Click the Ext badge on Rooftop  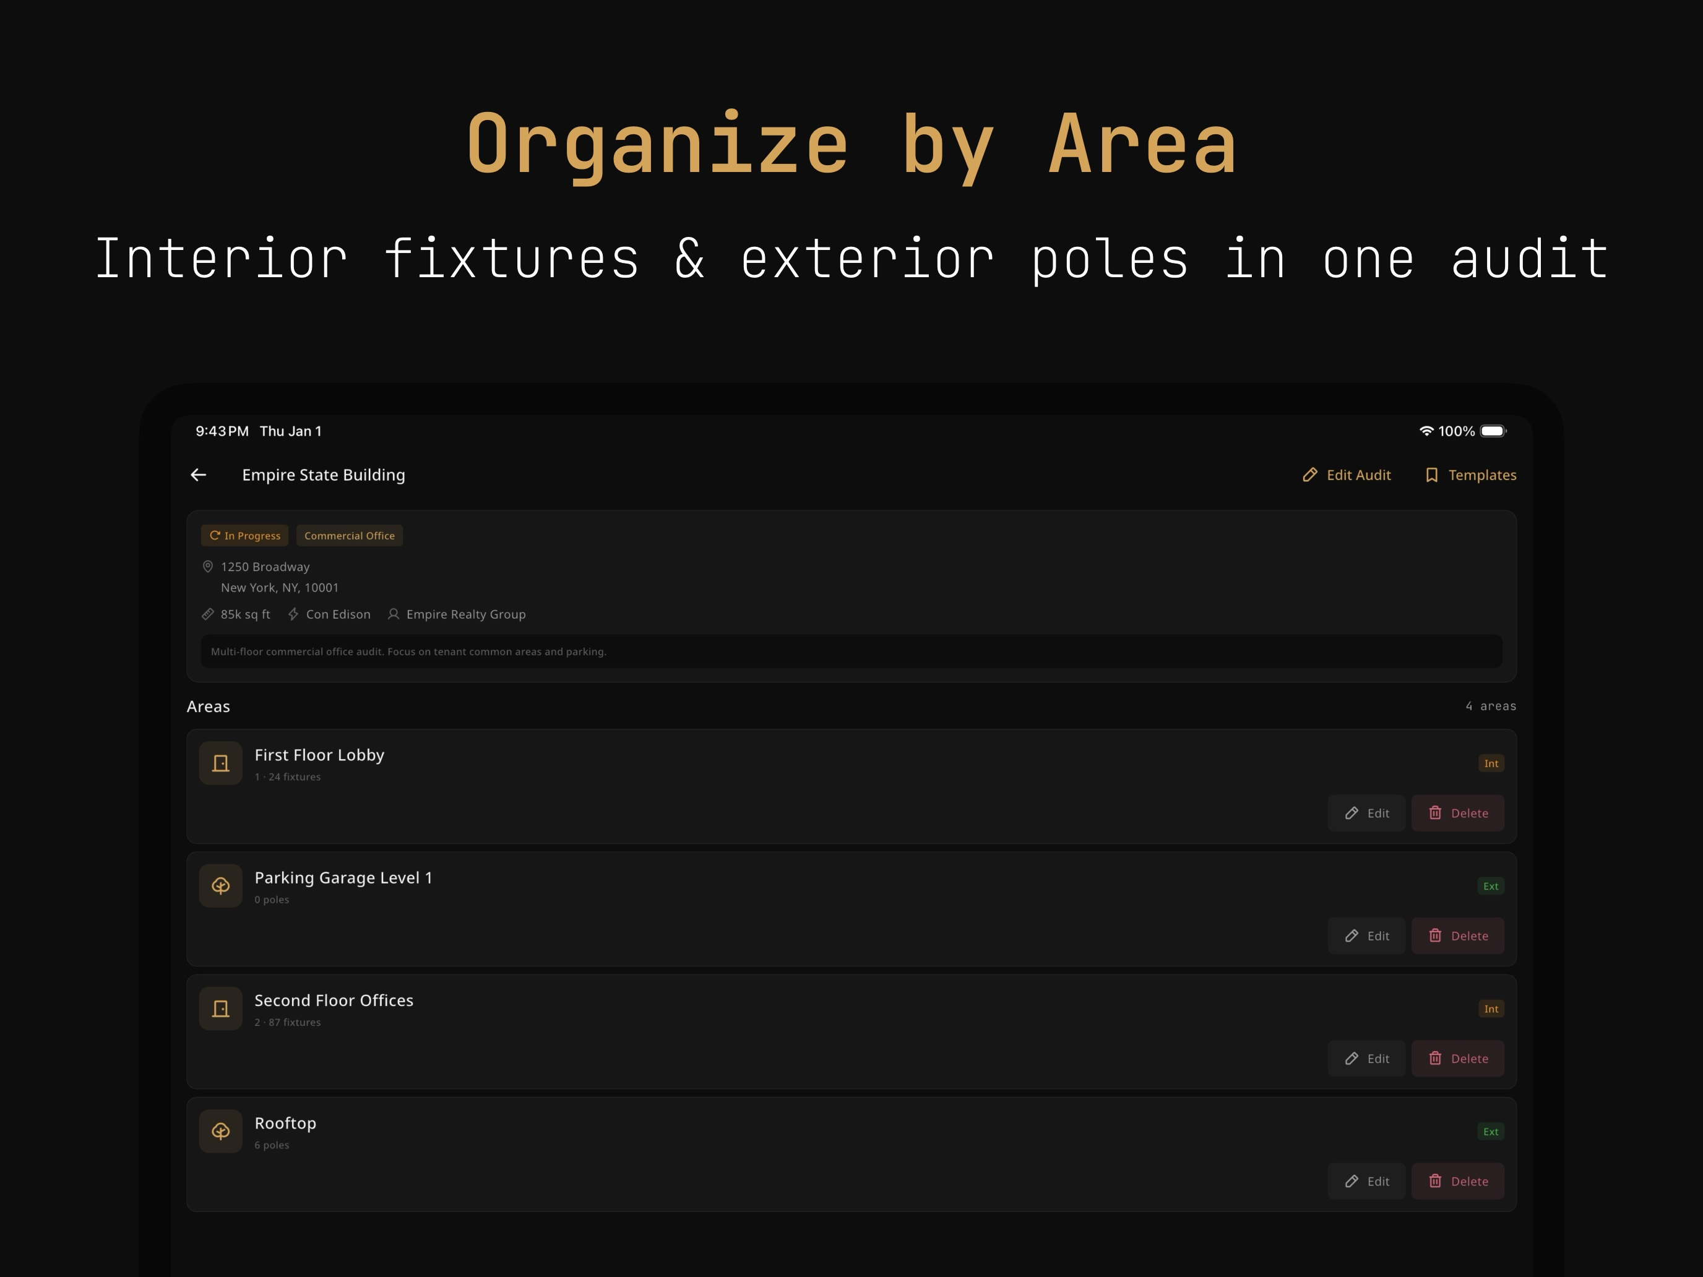[x=1491, y=1132]
